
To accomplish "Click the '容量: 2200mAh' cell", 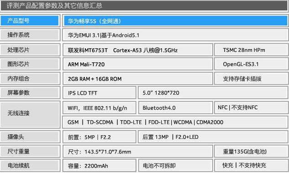I will click(x=100, y=166).
